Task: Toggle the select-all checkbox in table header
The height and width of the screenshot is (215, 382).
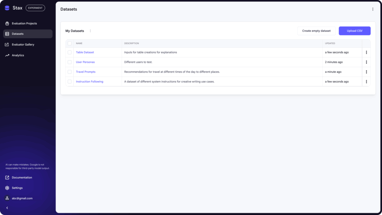Action: [70, 43]
